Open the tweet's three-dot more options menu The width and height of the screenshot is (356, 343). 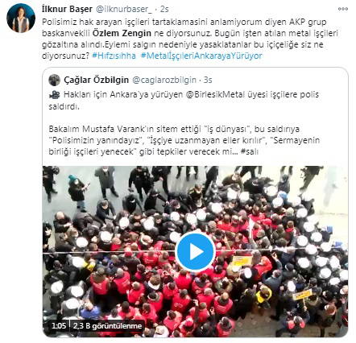(343, 9)
